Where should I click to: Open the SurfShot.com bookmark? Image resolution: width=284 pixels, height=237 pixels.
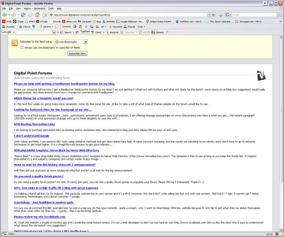point(190,22)
